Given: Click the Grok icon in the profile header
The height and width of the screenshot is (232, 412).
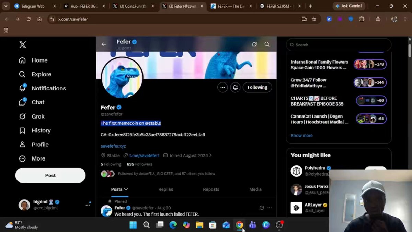Looking at the screenshot, I should click(x=254, y=44).
